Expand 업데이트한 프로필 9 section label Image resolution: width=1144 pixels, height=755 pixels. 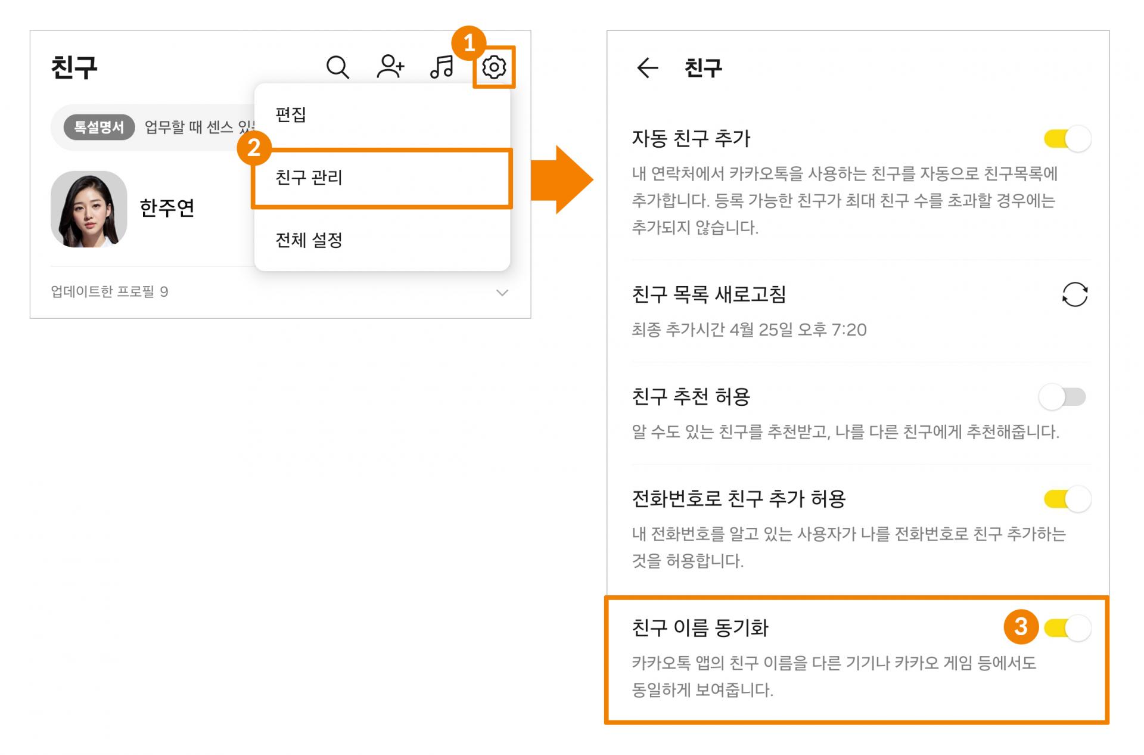pos(110,292)
